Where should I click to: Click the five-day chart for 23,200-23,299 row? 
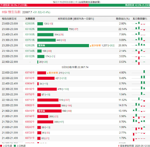pyautogui.click(x=139, y=44)
